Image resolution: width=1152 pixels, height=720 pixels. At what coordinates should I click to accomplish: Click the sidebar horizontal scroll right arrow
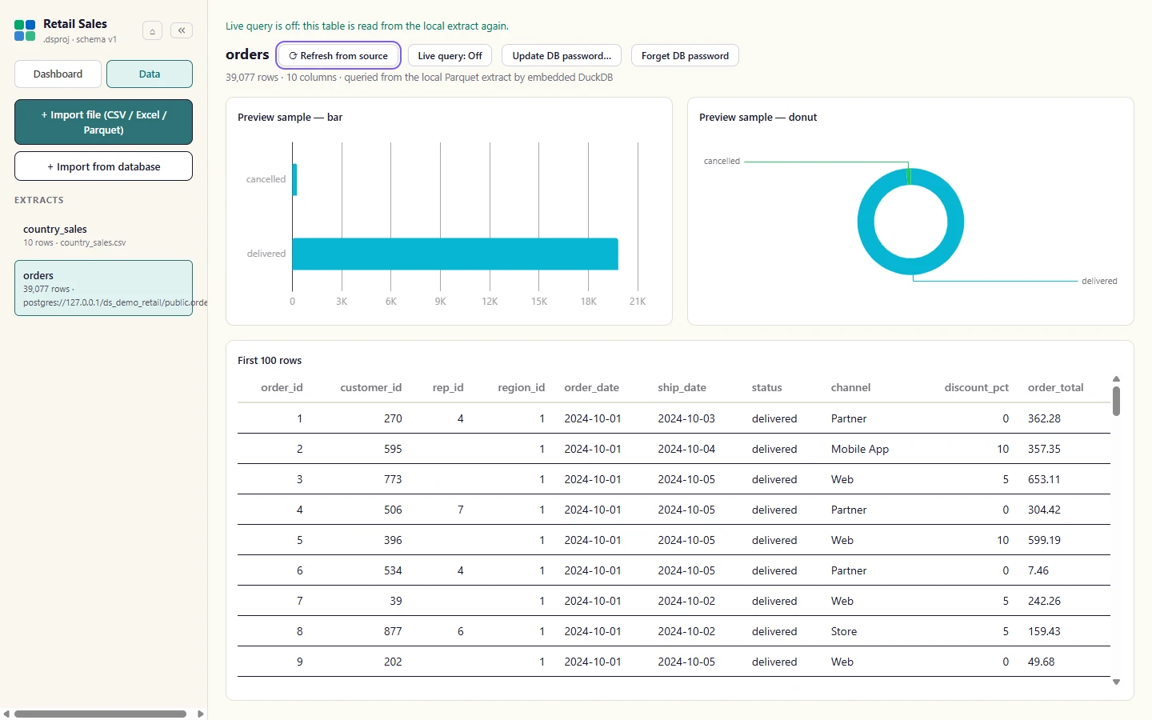point(201,714)
